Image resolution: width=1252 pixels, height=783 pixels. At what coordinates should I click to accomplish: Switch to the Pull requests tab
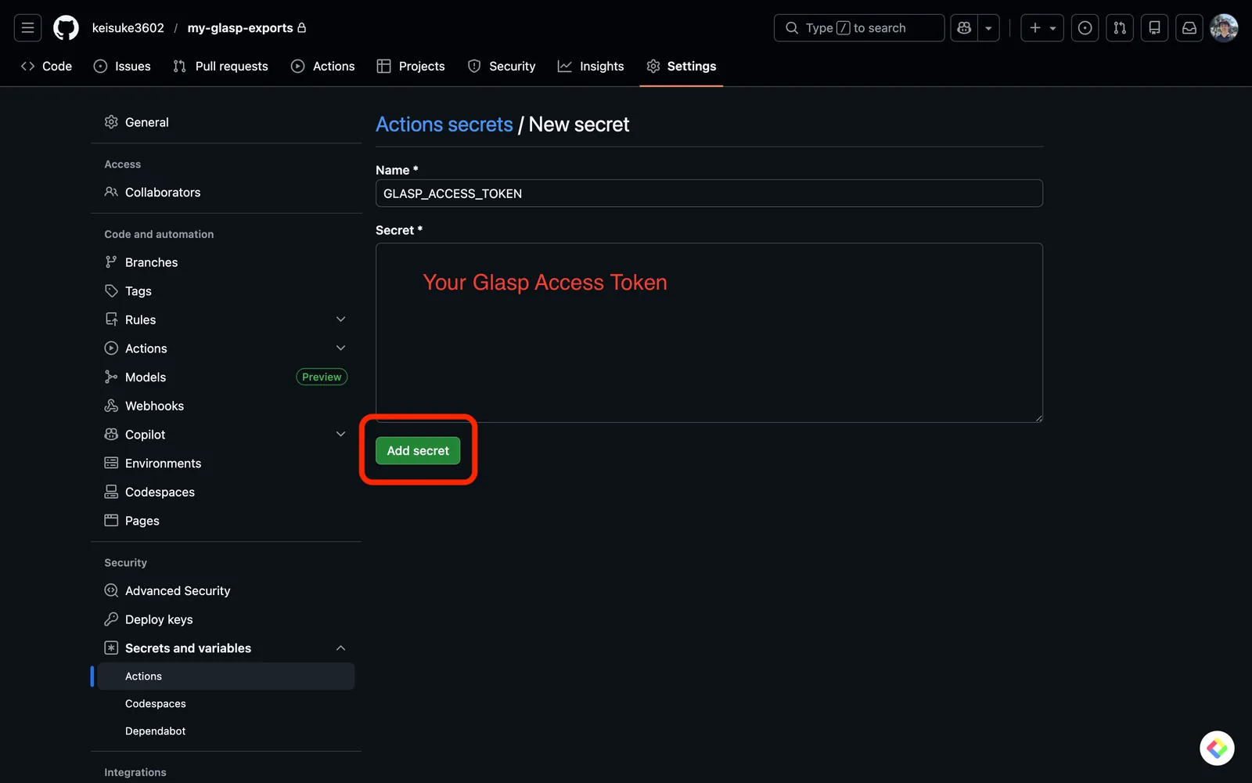(221, 67)
